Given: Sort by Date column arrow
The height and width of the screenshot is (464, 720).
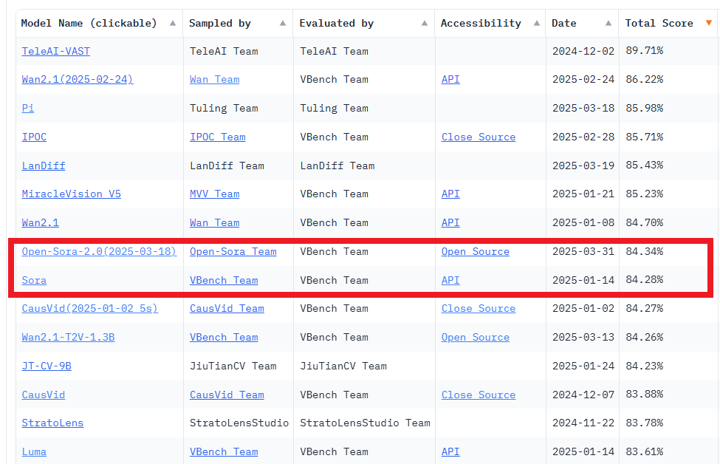Looking at the screenshot, I should pyautogui.click(x=608, y=23).
